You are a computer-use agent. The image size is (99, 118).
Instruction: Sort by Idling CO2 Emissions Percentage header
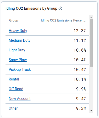[63, 20]
